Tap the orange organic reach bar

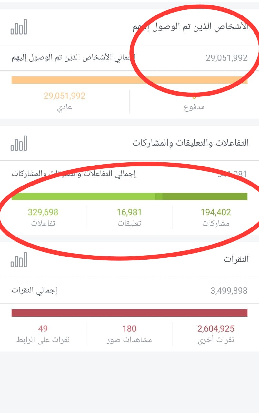[129, 80]
